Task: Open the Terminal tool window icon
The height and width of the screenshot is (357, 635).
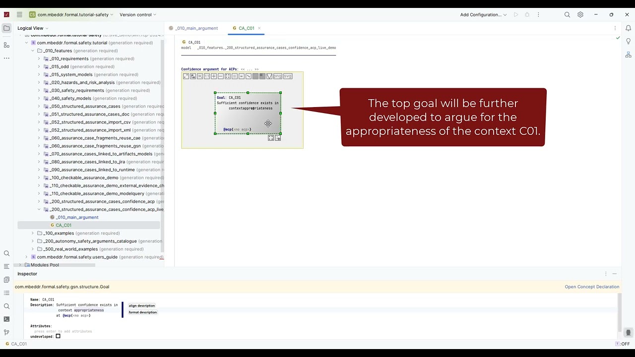Action: [6, 319]
